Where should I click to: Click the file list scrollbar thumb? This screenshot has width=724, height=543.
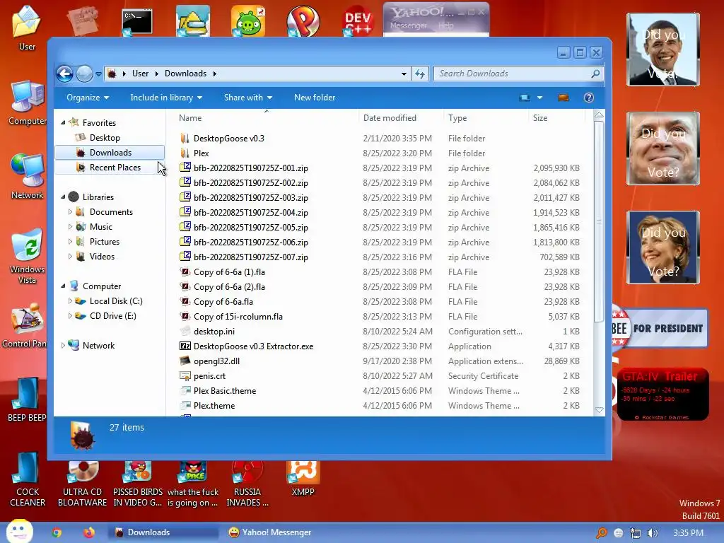click(x=599, y=221)
